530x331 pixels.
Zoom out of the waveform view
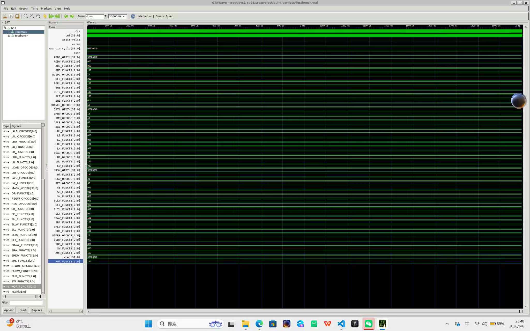pyautogui.click(x=38, y=16)
